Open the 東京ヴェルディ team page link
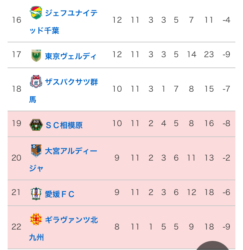The width and height of the screenshot is (243, 250). point(71,56)
